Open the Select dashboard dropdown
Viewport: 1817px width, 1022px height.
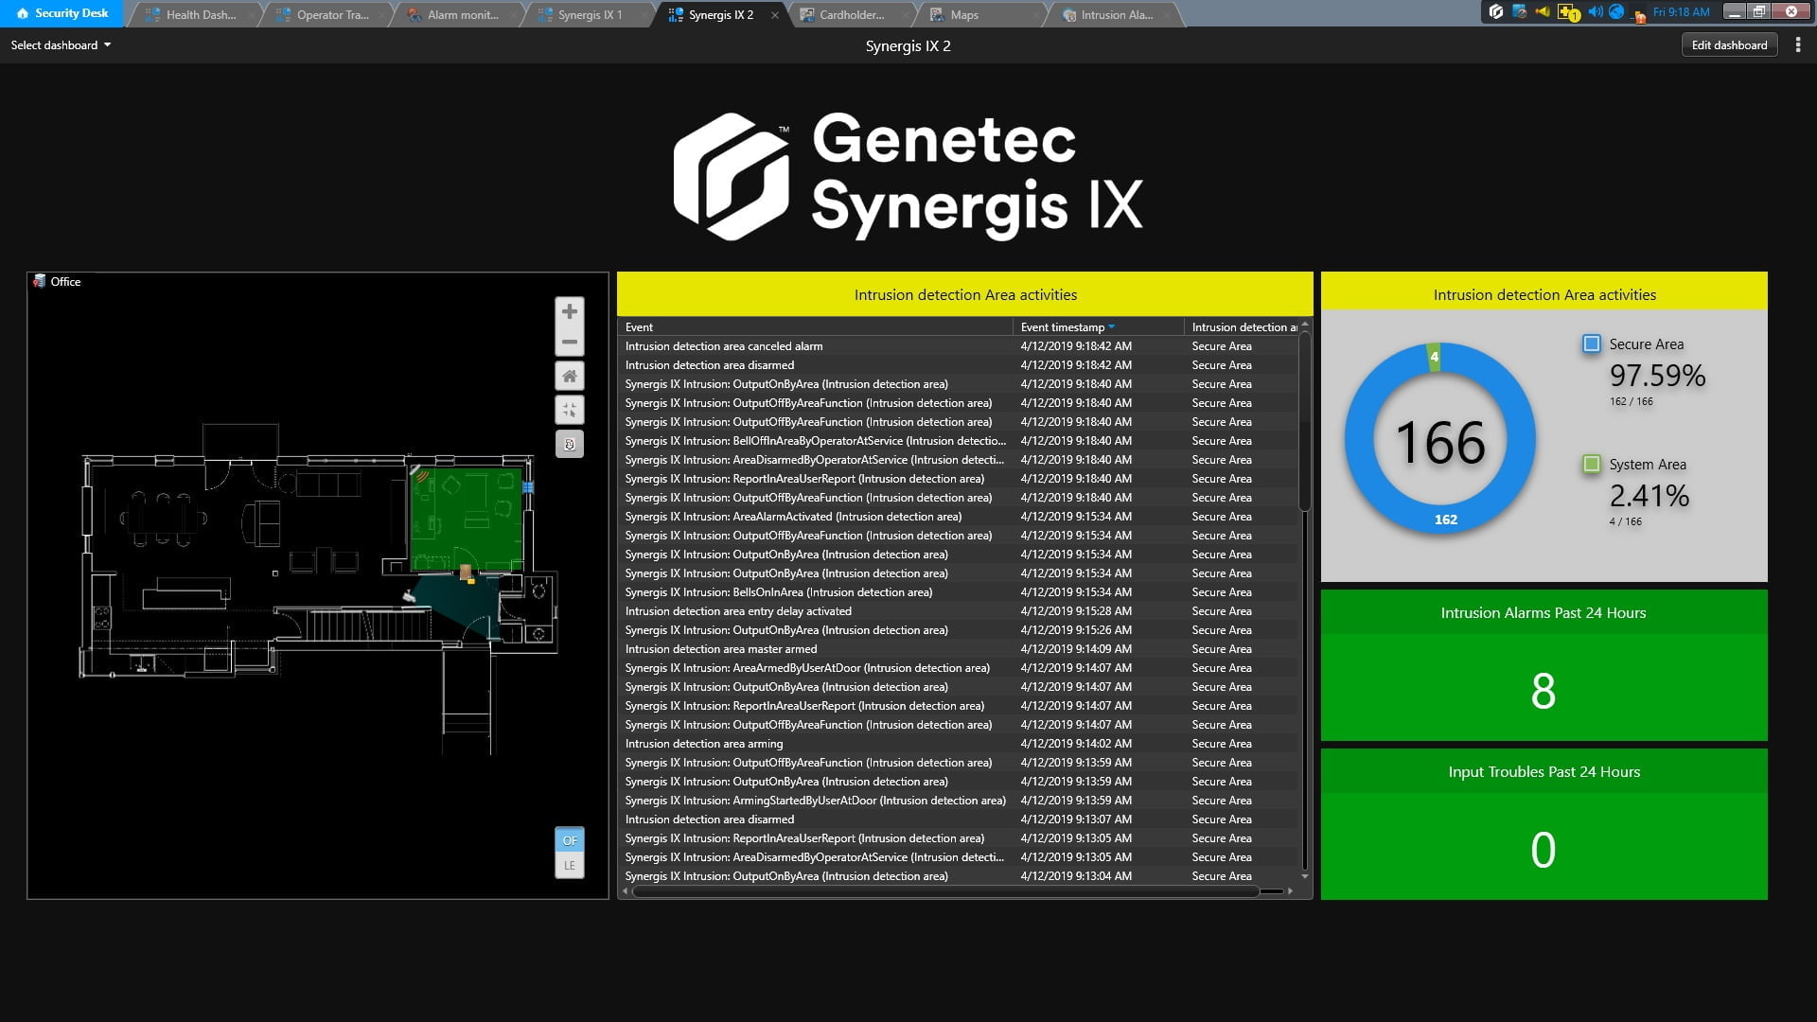[59, 44]
